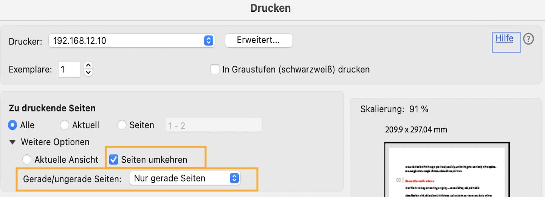
Task: Click the round question mark help icon
Action: pyautogui.click(x=528, y=39)
